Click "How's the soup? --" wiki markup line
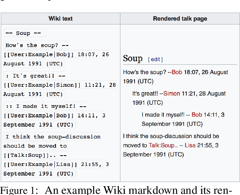 point(37,45)
